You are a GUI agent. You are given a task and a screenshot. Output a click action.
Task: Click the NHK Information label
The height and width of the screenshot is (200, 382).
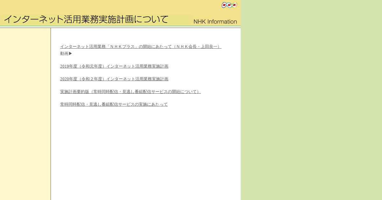[x=215, y=22]
